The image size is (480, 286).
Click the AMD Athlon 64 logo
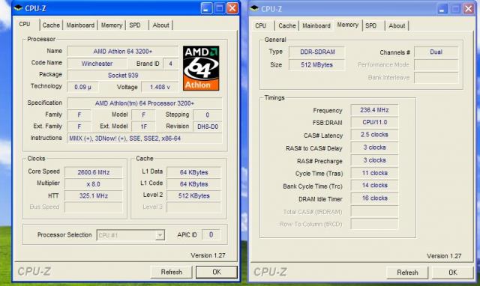[x=201, y=68]
